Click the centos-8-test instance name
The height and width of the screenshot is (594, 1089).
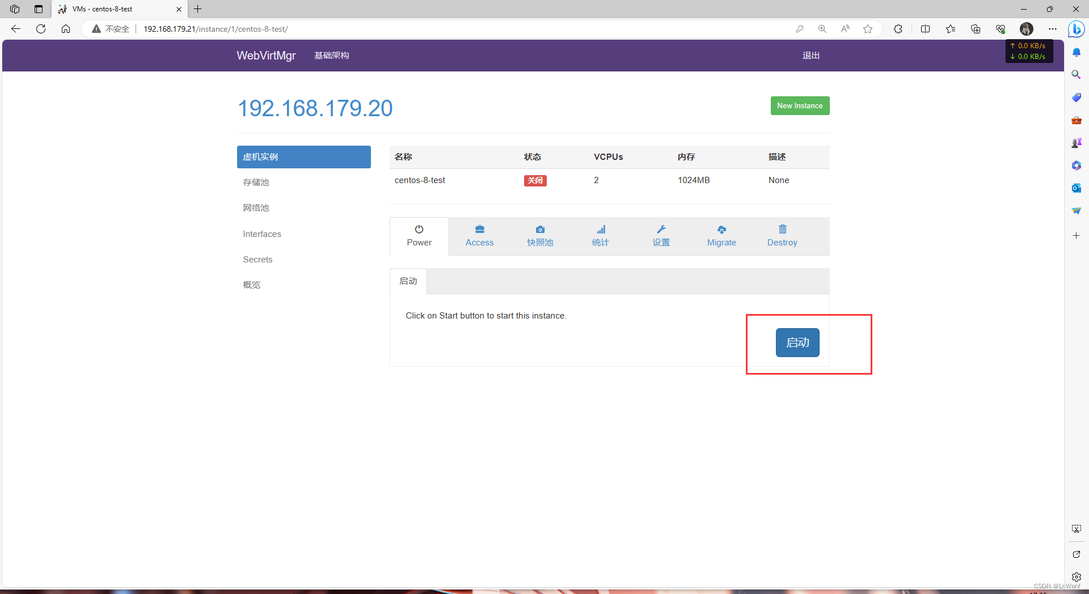click(x=420, y=180)
